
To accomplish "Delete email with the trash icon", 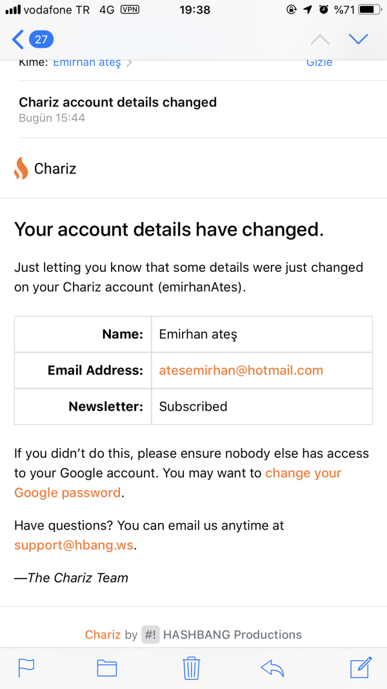I will click(192, 667).
